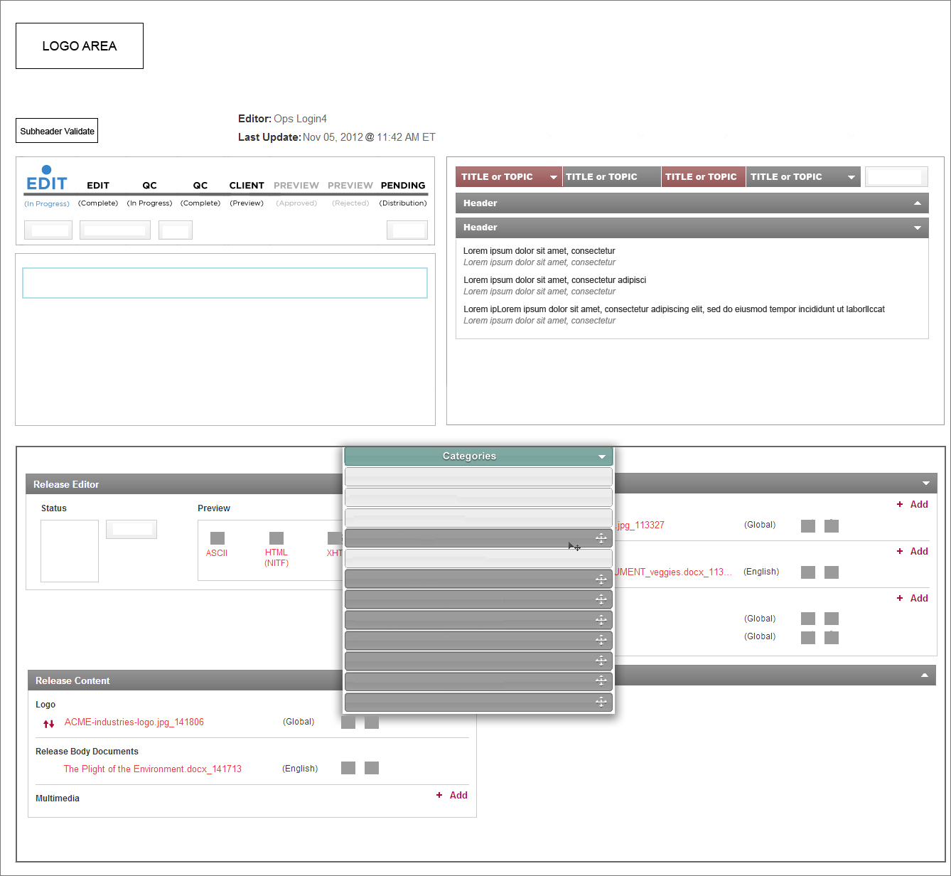
Task: Click the plus icon beside Add in Multimedia
Action: (x=439, y=795)
